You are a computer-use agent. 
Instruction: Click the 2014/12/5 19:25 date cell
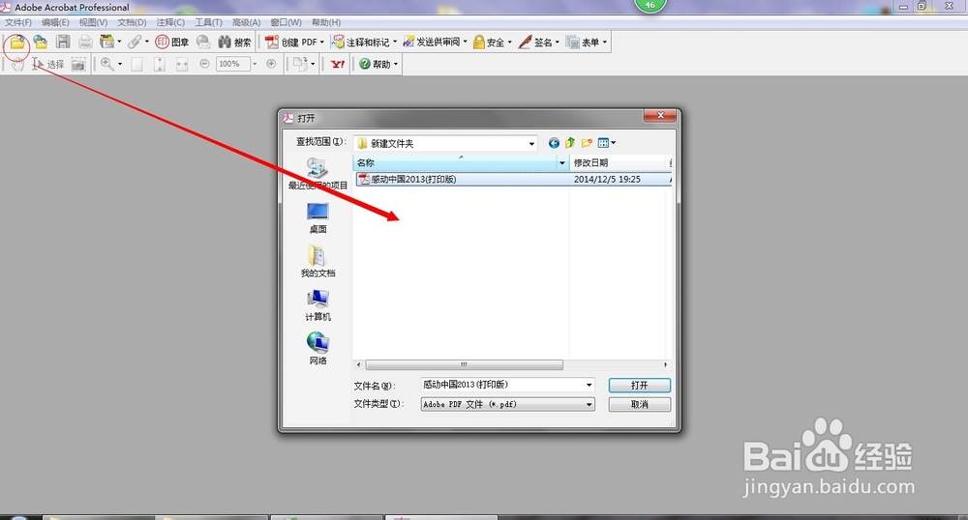click(x=607, y=179)
